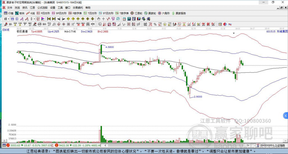Click the 行情 toolbar button
Viewport: 288px width, 154px height.
pyautogui.click(x=9, y=13)
